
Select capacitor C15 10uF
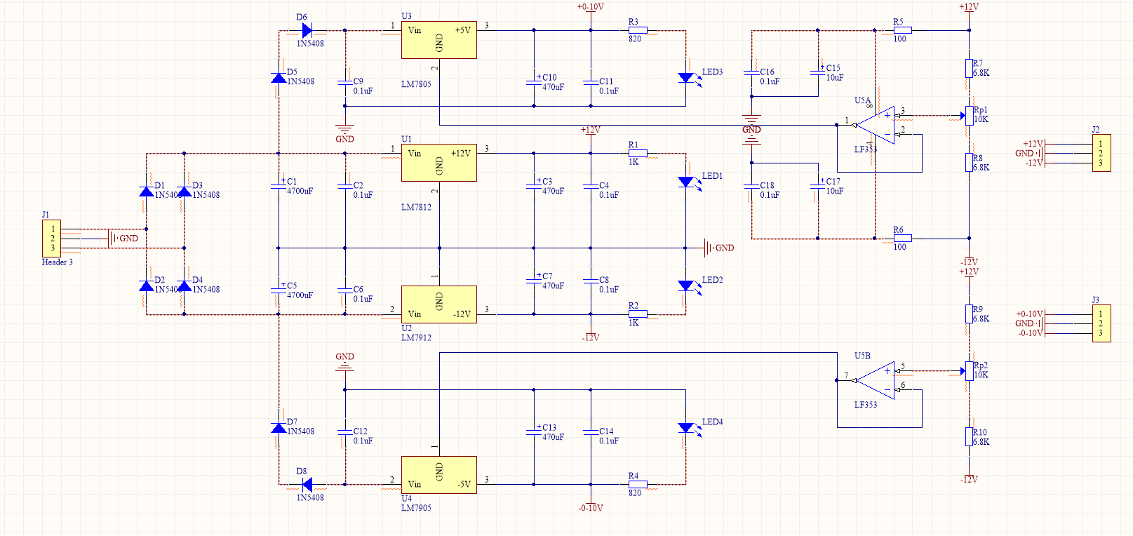(x=817, y=72)
